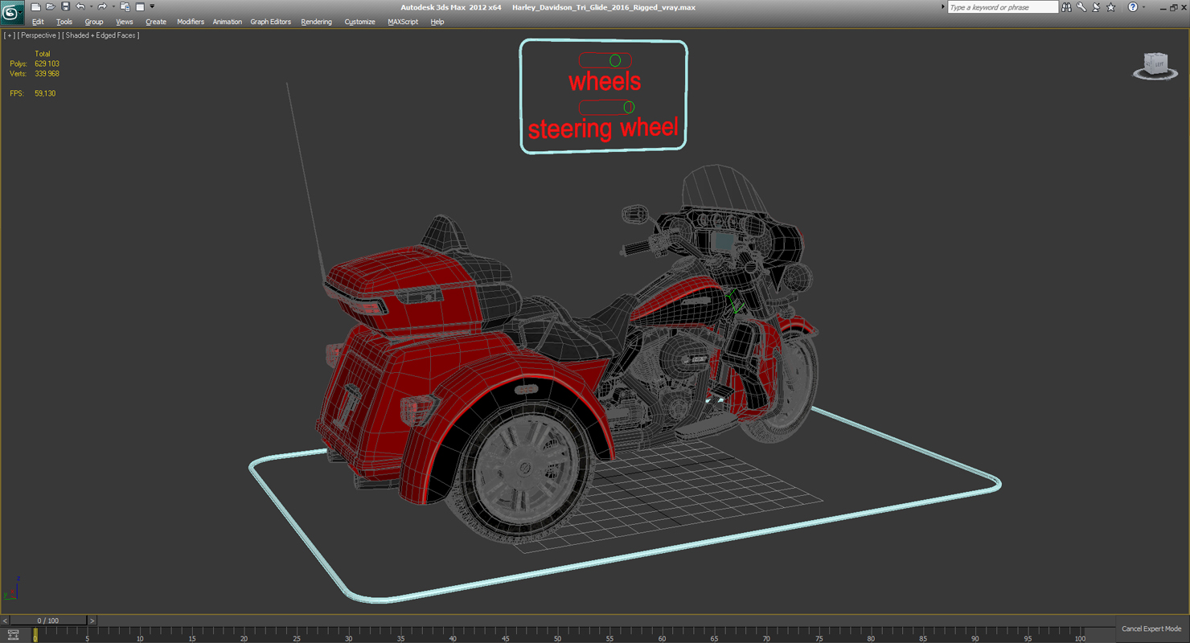Click the Open File folder icon
The image size is (1190, 643).
coord(50,7)
